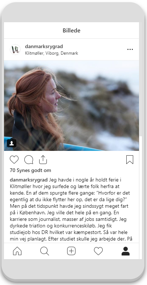Click danmarksrygrad name in caption
The height and width of the screenshot is (285, 147).
[29, 180]
